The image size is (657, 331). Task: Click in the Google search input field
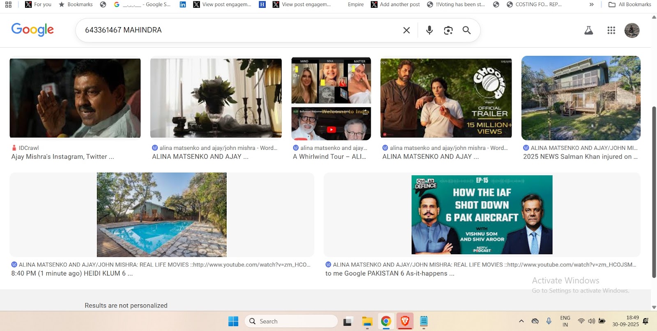tap(238, 30)
